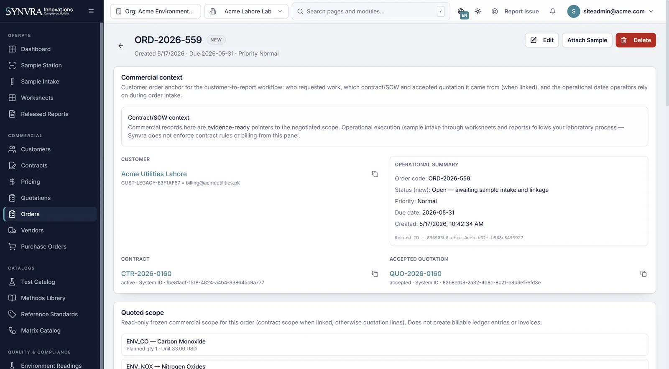Click the Synvra Innovations logo
Screen dimensions: 669x369
pos(39,11)
